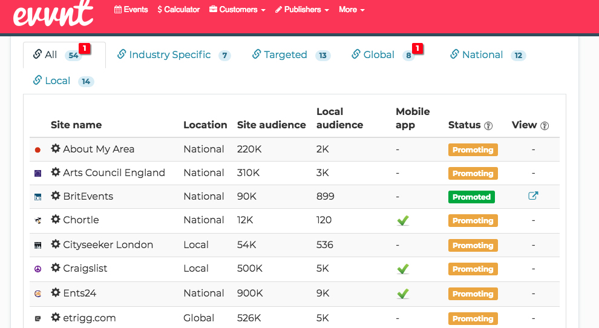The image size is (599, 328).
Task: Click BritEvents site favicon
Action: (38, 197)
